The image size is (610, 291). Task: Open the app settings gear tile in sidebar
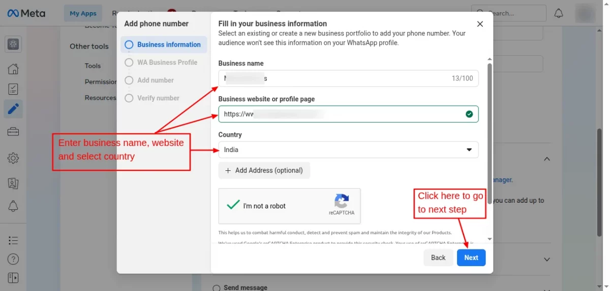(x=13, y=44)
